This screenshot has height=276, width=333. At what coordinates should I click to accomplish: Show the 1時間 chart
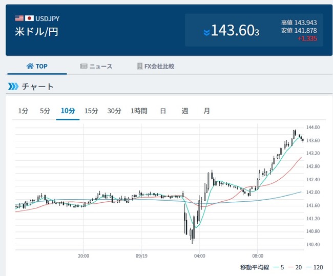click(x=139, y=111)
